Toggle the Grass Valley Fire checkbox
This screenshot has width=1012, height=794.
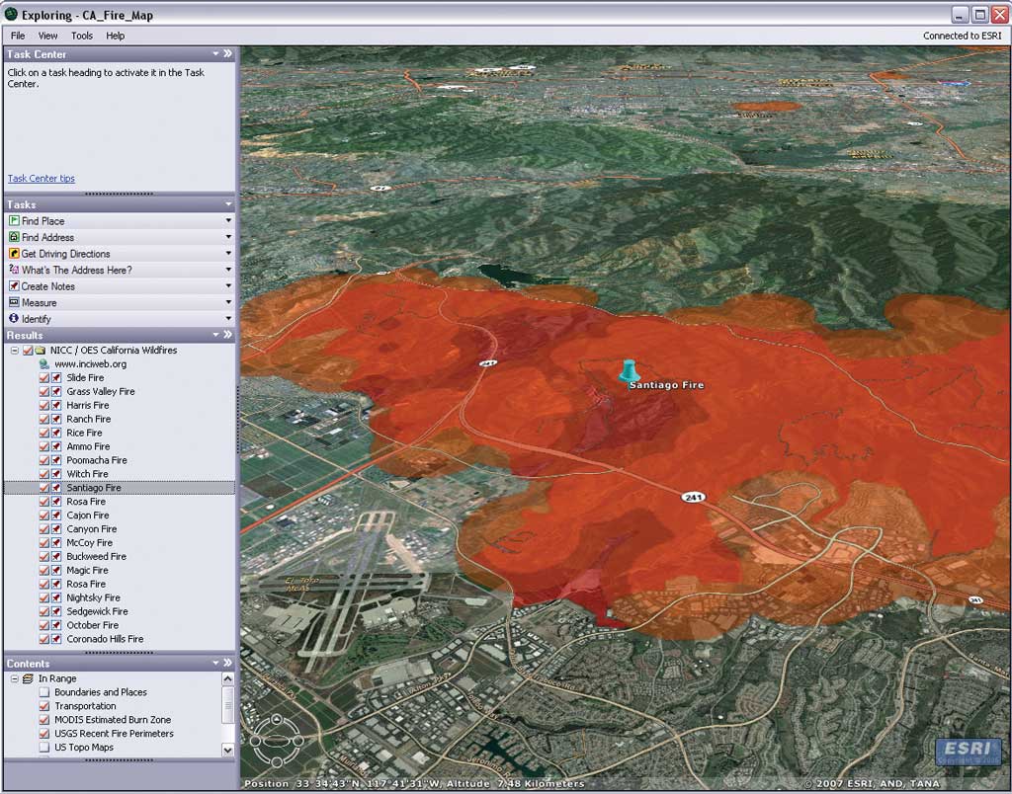[43, 391]
